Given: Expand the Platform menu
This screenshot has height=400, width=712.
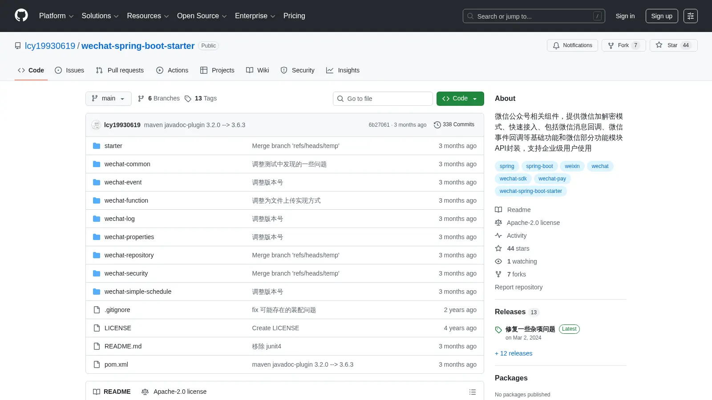Looking at the screenshot, I should coord(56,16).
